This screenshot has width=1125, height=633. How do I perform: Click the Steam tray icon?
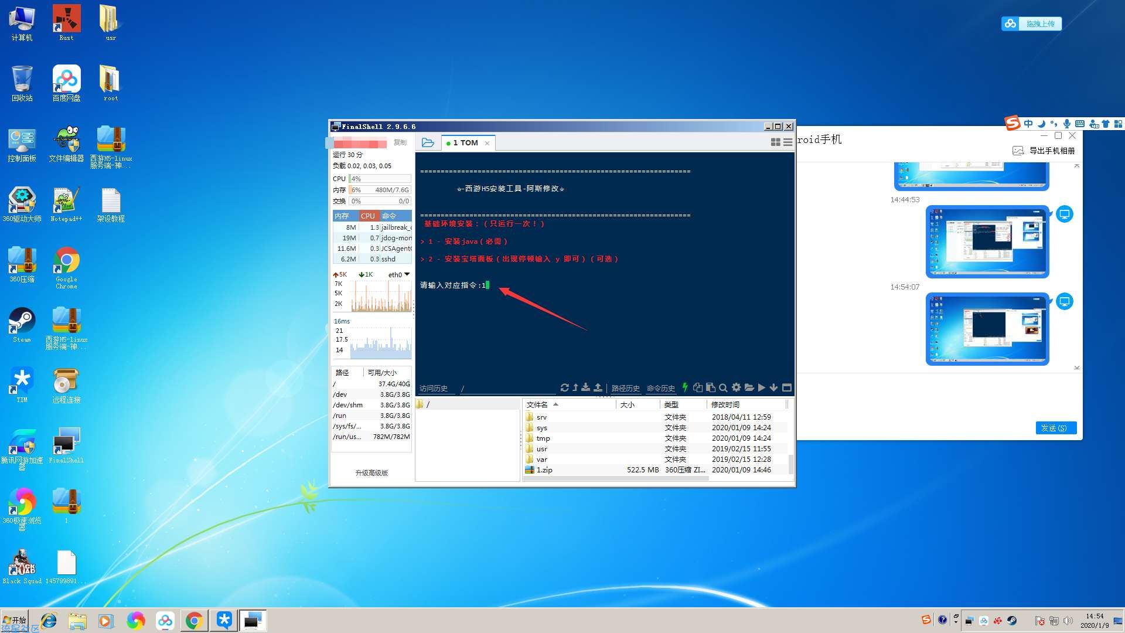[1012, 621]
